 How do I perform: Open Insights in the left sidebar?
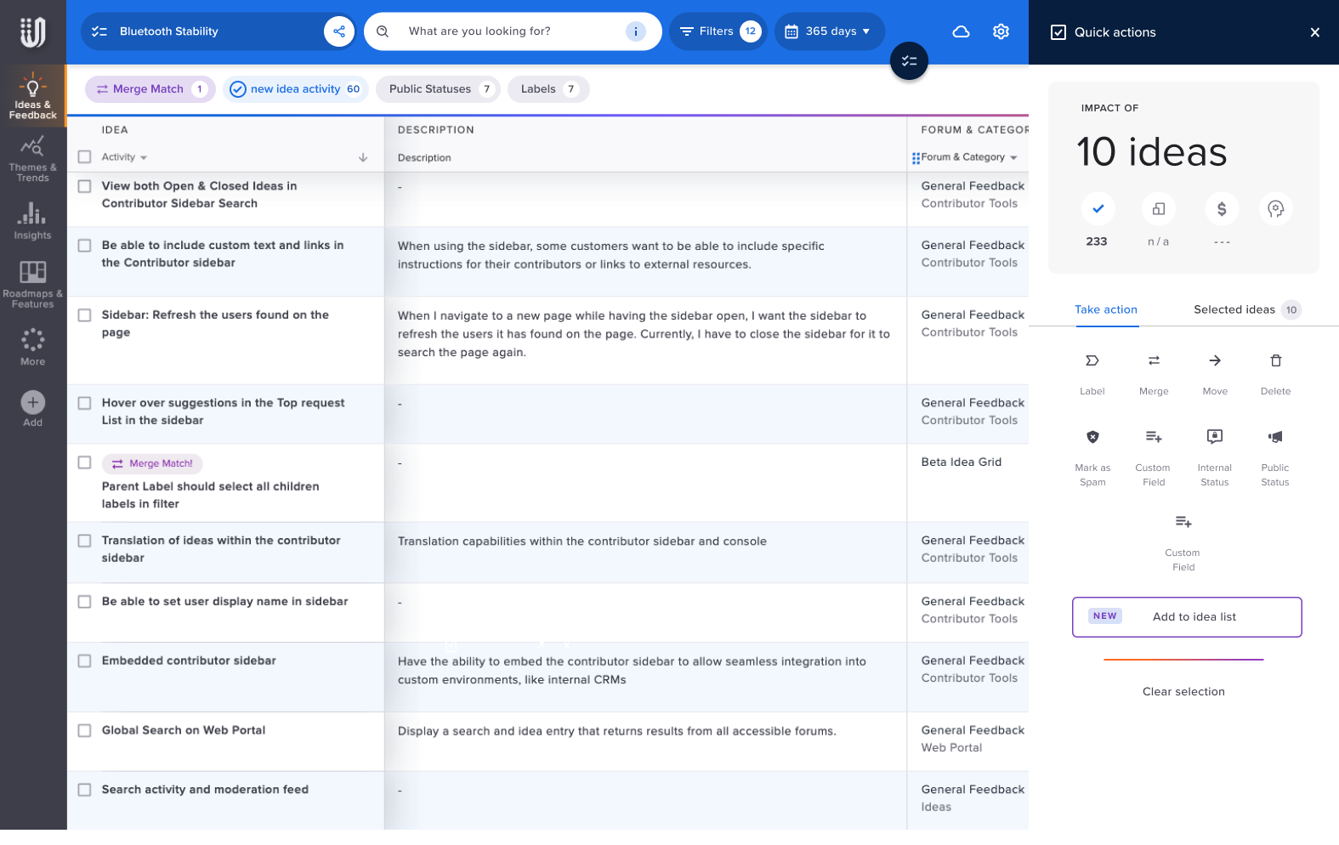pos(32,221)
